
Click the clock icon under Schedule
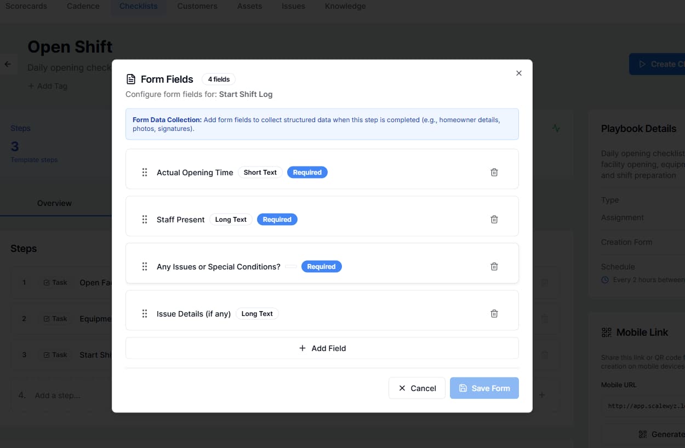click(604, 279)
